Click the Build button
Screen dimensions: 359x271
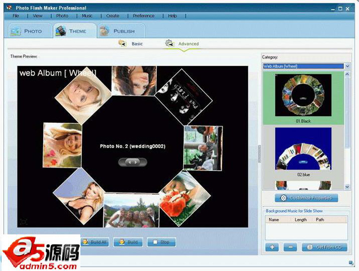128,242
